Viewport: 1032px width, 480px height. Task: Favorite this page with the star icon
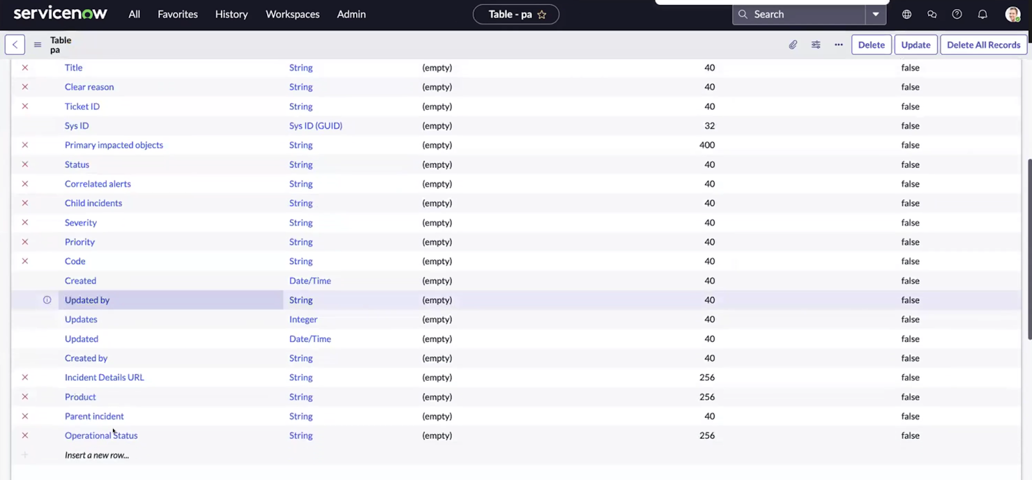click(x=542, y=14)
